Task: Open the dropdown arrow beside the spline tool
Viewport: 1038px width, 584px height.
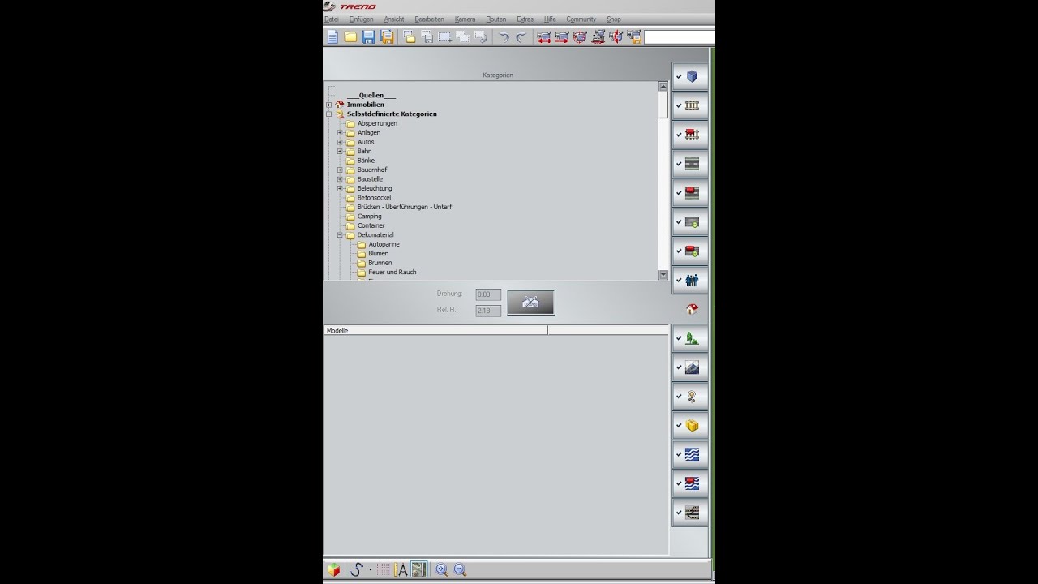Action: tap(371, 569)
